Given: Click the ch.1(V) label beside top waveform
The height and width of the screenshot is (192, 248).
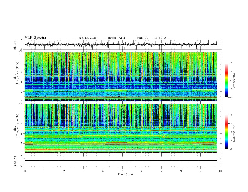Looking at the screenshot, I should click(15, 45).
